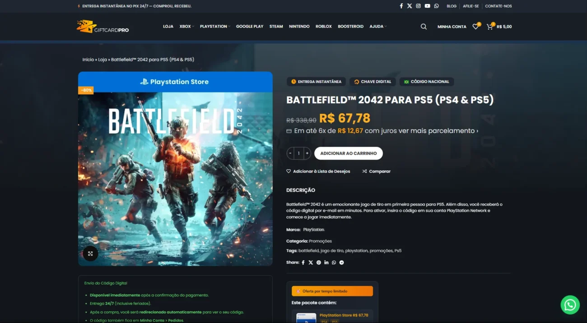Click Chave Digital badge
587x323 pixels.
(x=373, y=82)
